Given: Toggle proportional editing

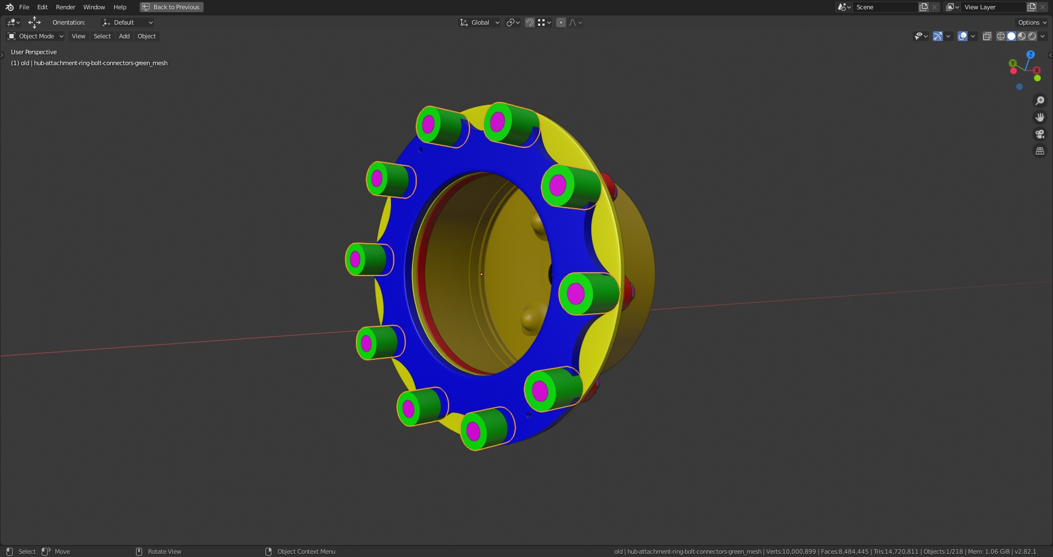Looking at the screenshot, I should coord(561,22).
